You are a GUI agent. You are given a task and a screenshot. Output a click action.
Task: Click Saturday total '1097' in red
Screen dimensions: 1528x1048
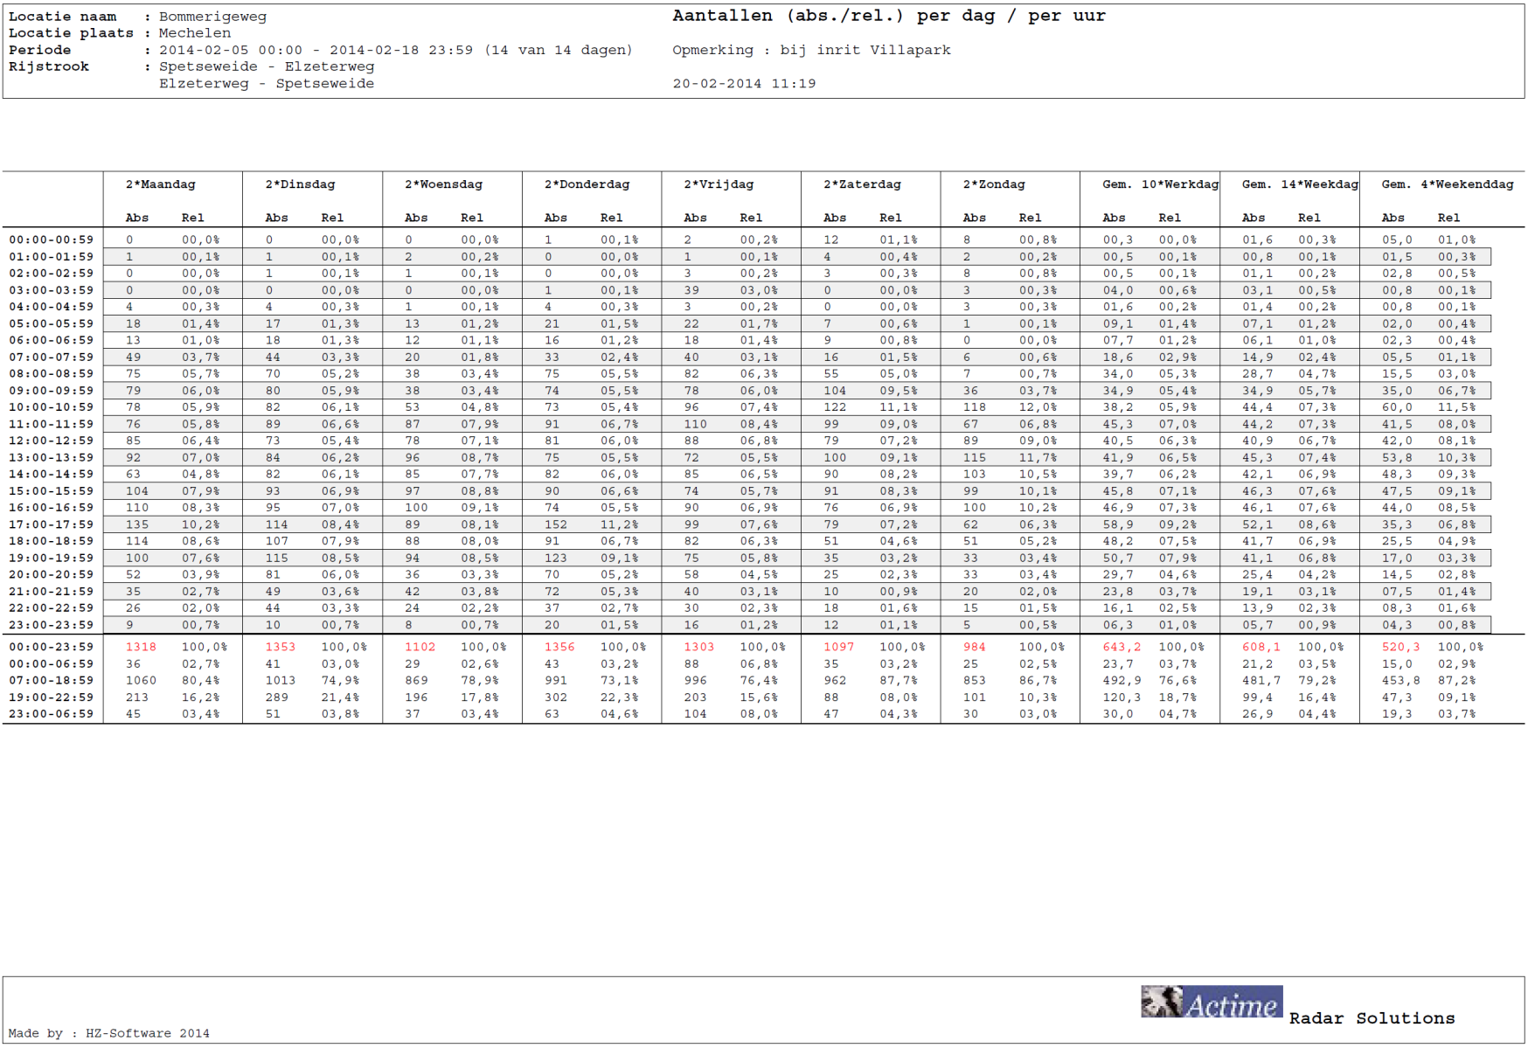pos(838,647)
